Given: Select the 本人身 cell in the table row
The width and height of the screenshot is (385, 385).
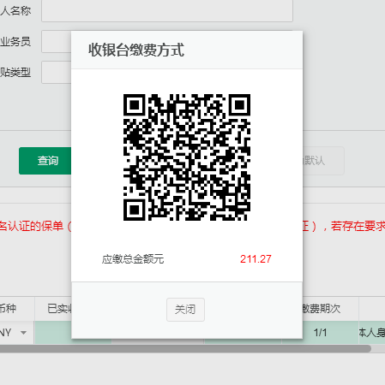Looking at the screenshot, I should point(372,333).
